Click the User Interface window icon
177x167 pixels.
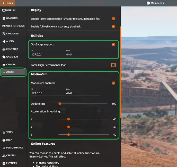coord(4,26)
